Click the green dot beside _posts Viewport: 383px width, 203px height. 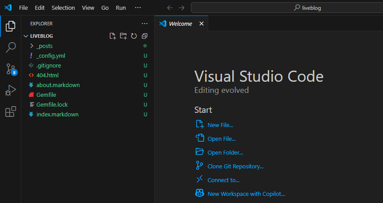tap(145, 46)
